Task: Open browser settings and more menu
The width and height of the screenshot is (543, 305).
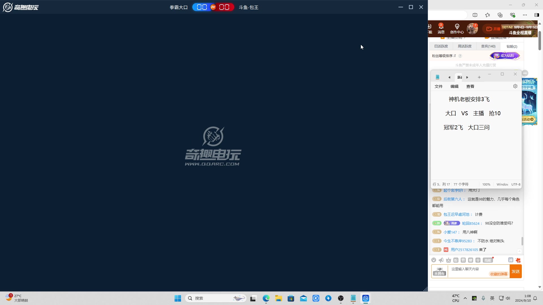Action: pyautogui.click(x=525, y=15)
